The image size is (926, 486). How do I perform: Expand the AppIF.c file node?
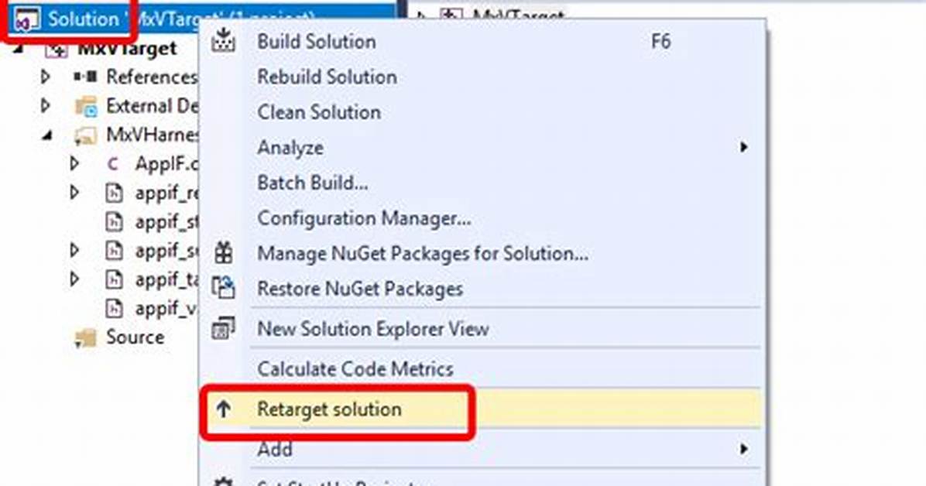(x=74, y=163)
